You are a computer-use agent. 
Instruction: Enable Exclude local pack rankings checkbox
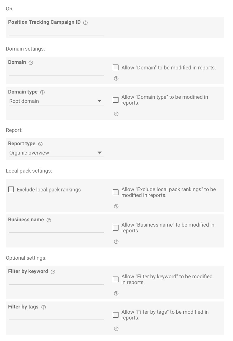[11, 190]
